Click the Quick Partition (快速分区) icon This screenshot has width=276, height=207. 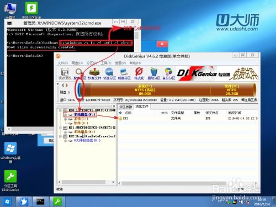[109, 73]
